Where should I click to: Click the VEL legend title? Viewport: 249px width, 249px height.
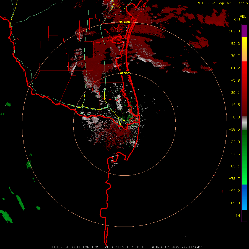pos(243,17)
